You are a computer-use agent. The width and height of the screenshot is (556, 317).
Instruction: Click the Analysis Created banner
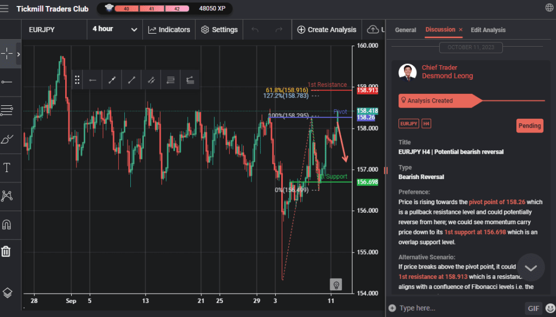click(440, 101)
